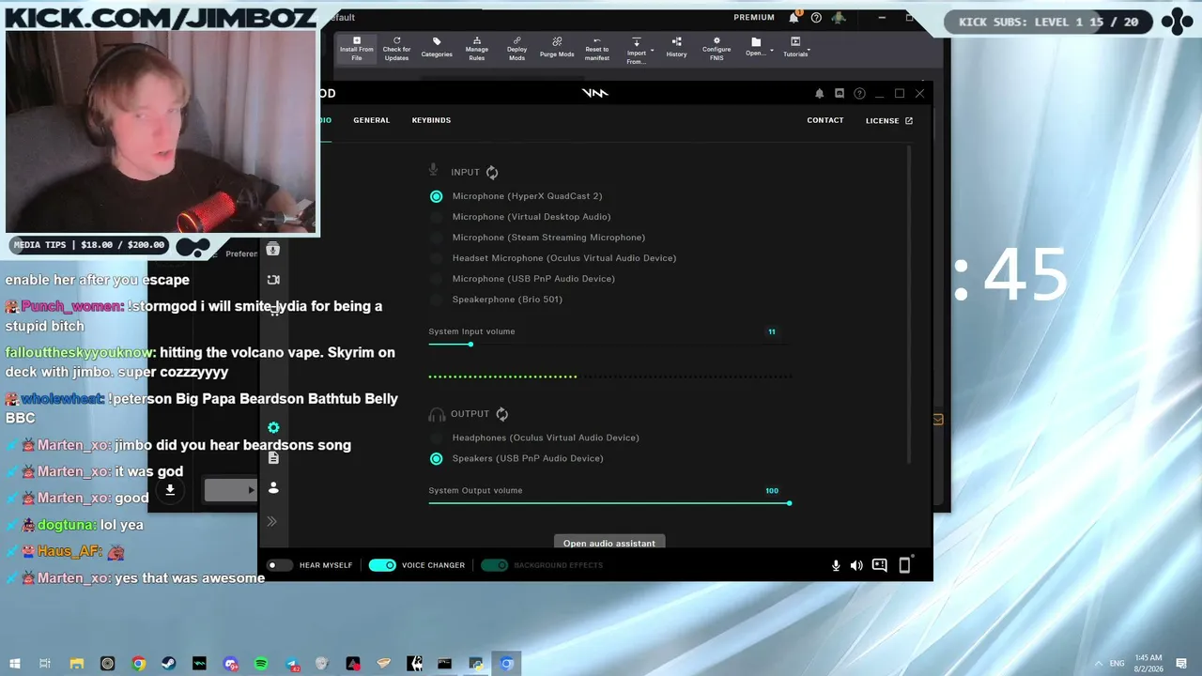Open Vortex notifications bell
This screenshot has width=1202, height=676.
[794, 17]
